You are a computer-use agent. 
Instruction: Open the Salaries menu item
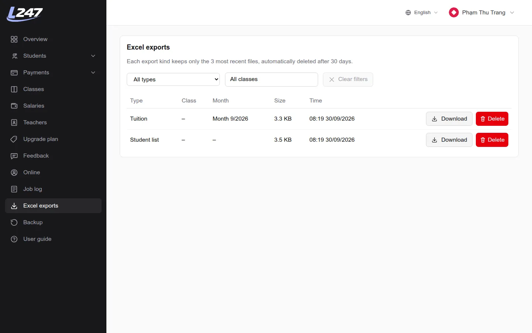point(53,106)
